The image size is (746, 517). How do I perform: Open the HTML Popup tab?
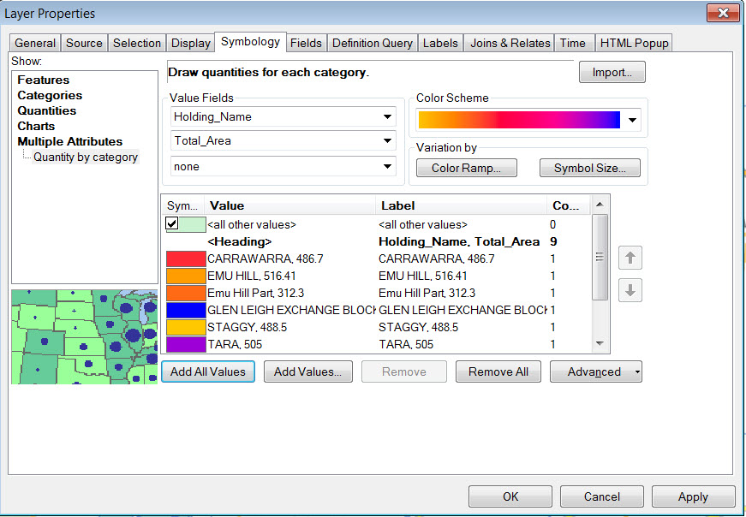634,43
